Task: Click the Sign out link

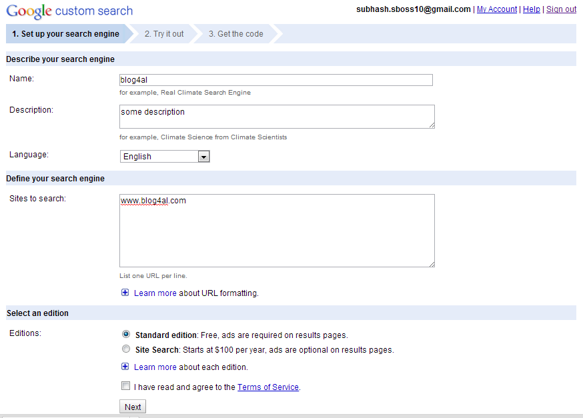Action: [561, 9]
